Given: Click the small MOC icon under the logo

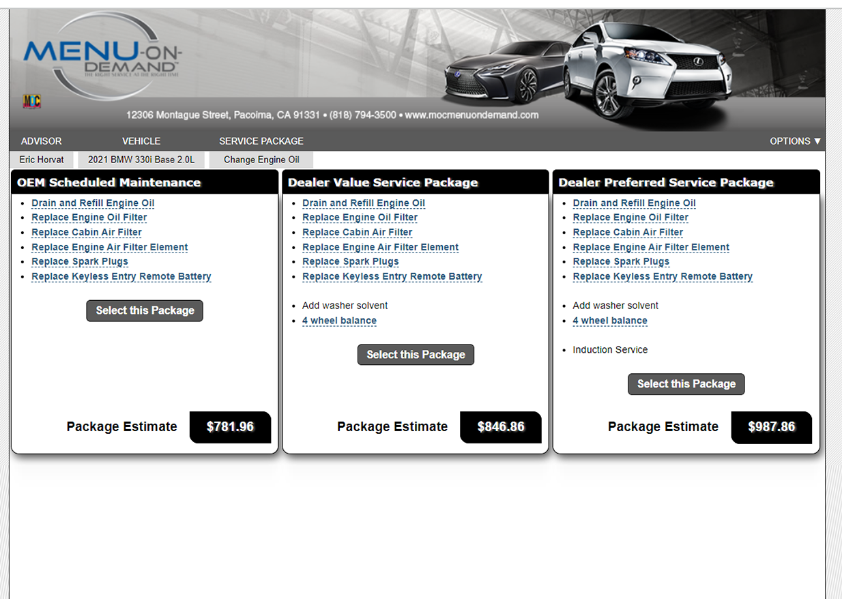Looking at the screenshot, I should click(x=32, y=102).
